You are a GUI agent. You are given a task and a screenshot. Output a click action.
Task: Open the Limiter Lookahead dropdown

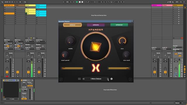pyautogui.click(x=24, y=91)
